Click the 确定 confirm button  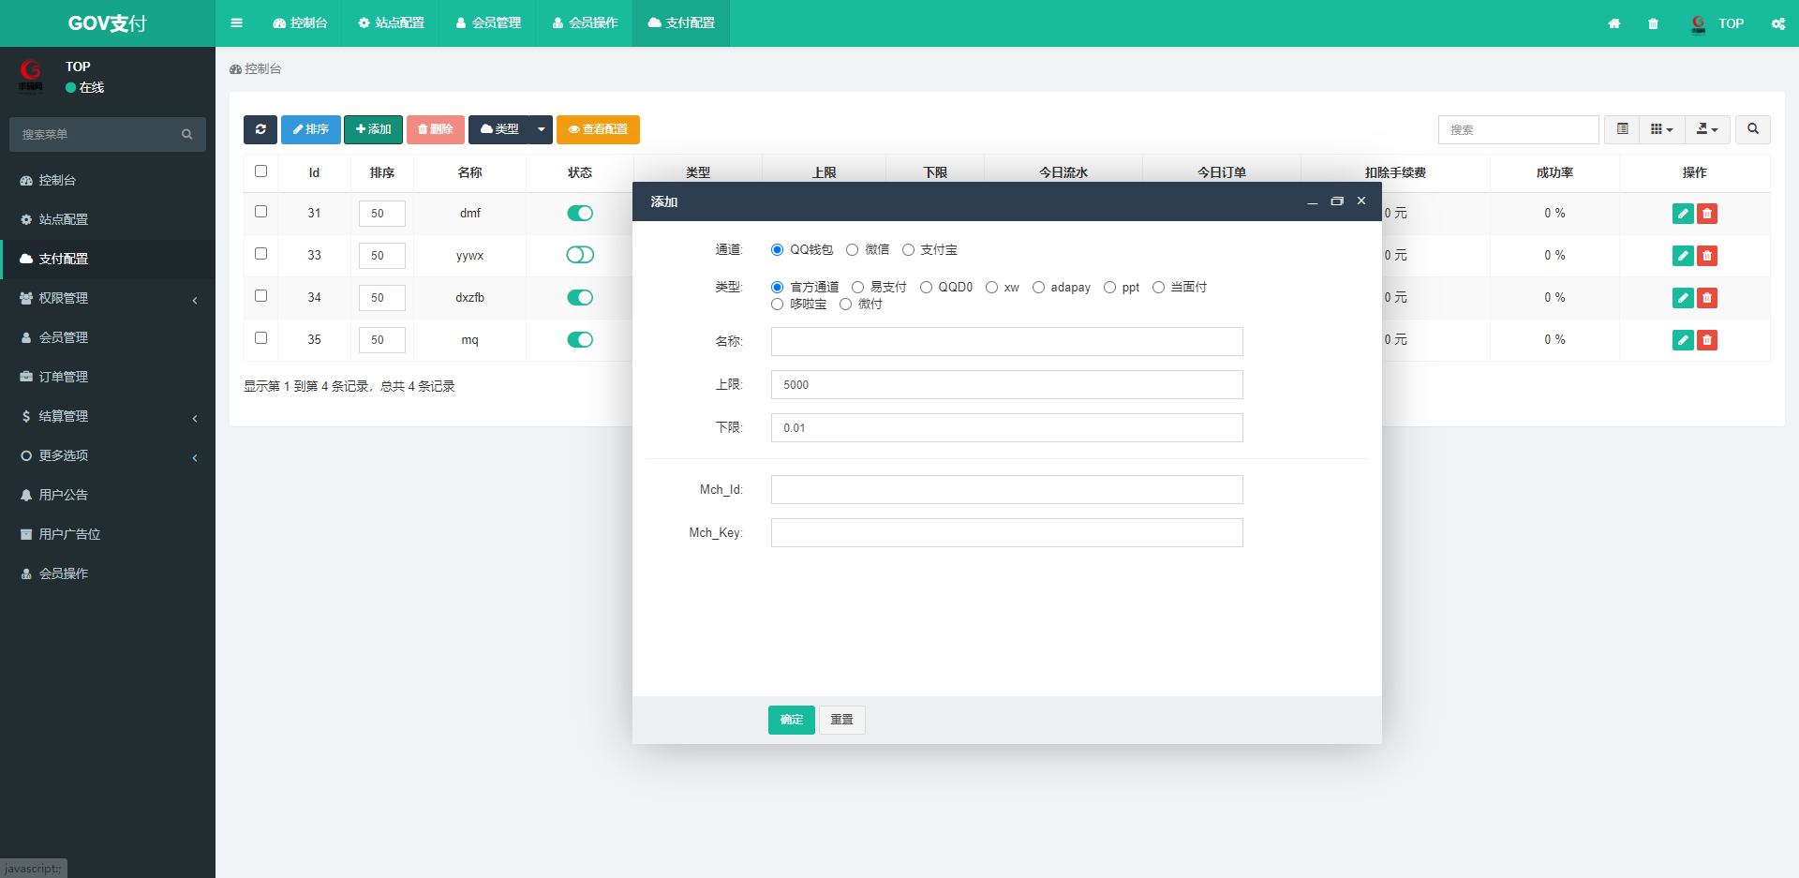(x=791, y=720)
